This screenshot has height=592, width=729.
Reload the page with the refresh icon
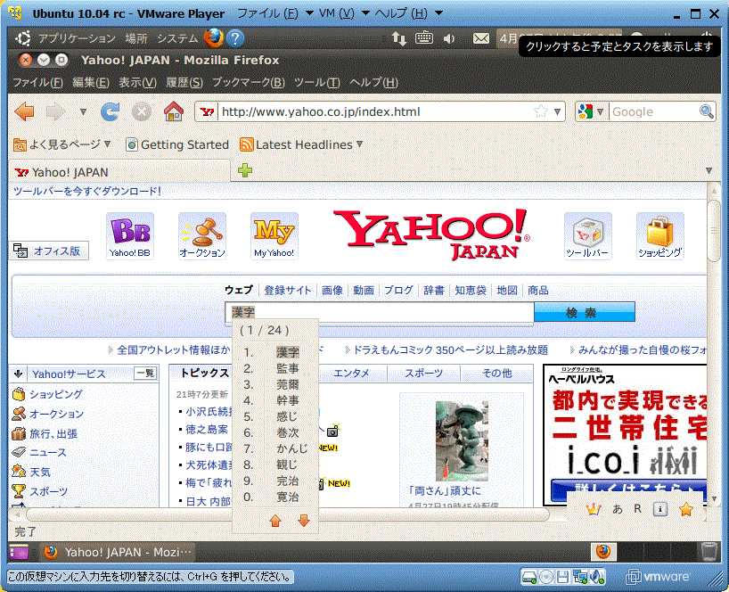pyautogui.click(x=111, y=111)
